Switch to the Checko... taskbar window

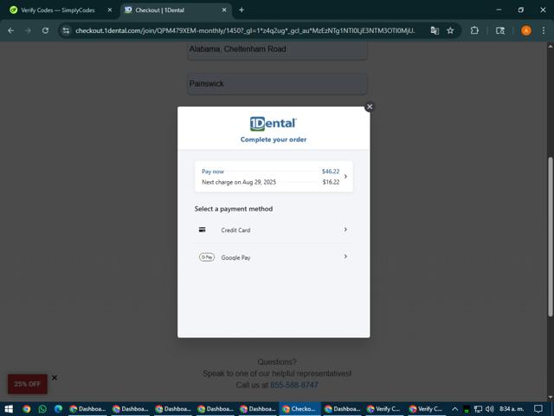pyautogui.click(x=300, y=409)
